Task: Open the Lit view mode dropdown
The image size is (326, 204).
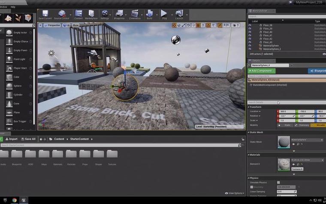Action: pos(66,25)
